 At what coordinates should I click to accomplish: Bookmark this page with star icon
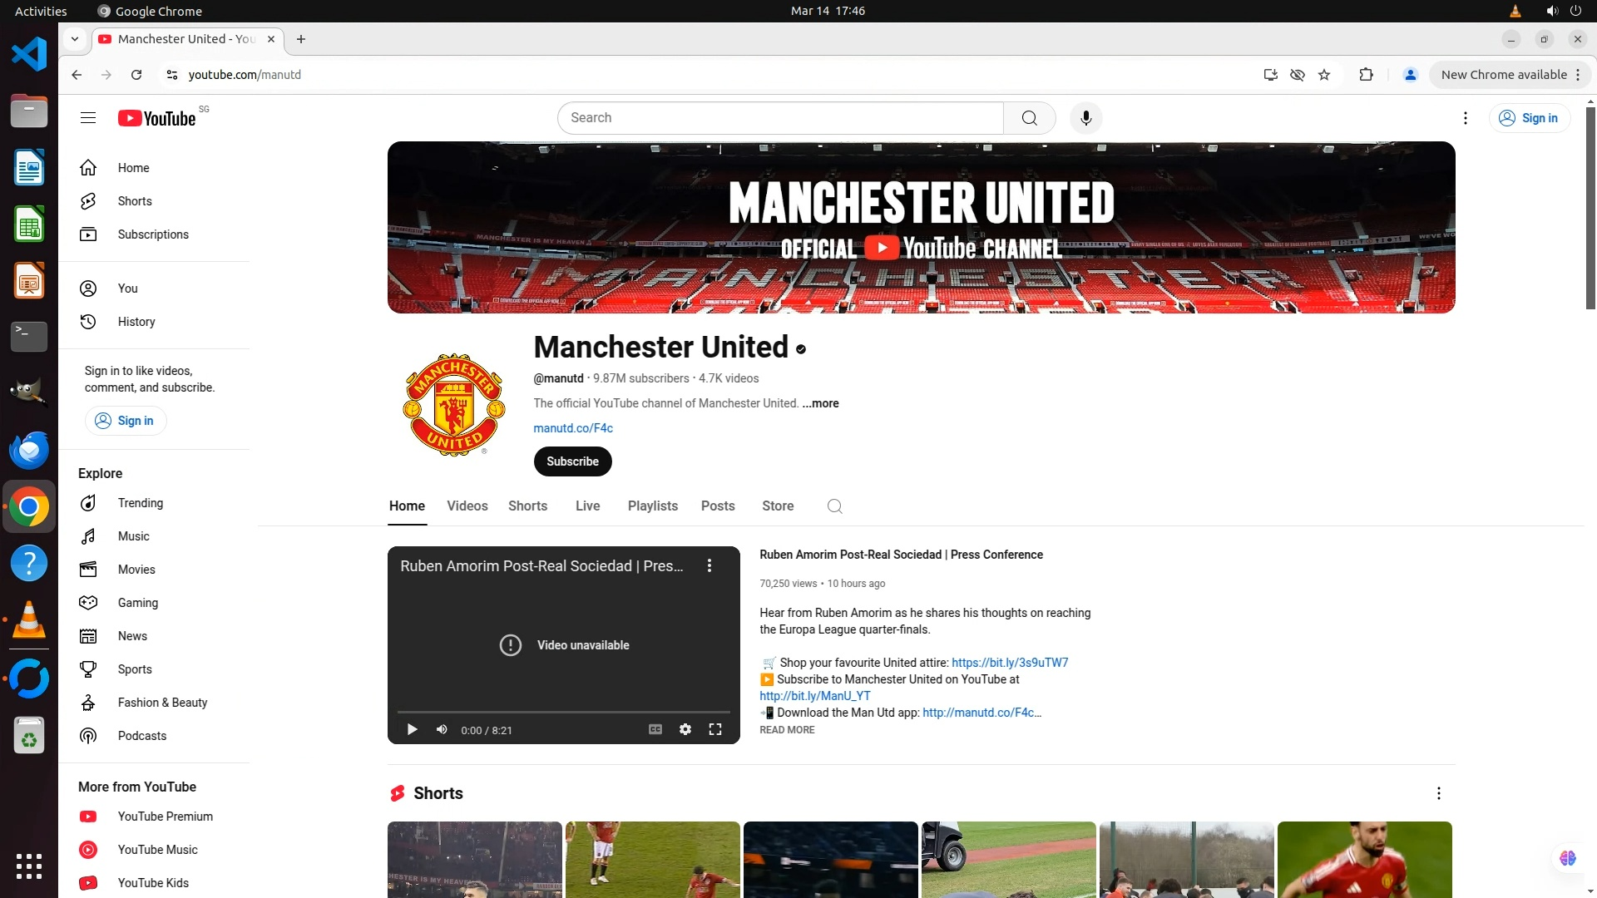pos(1324,75)
